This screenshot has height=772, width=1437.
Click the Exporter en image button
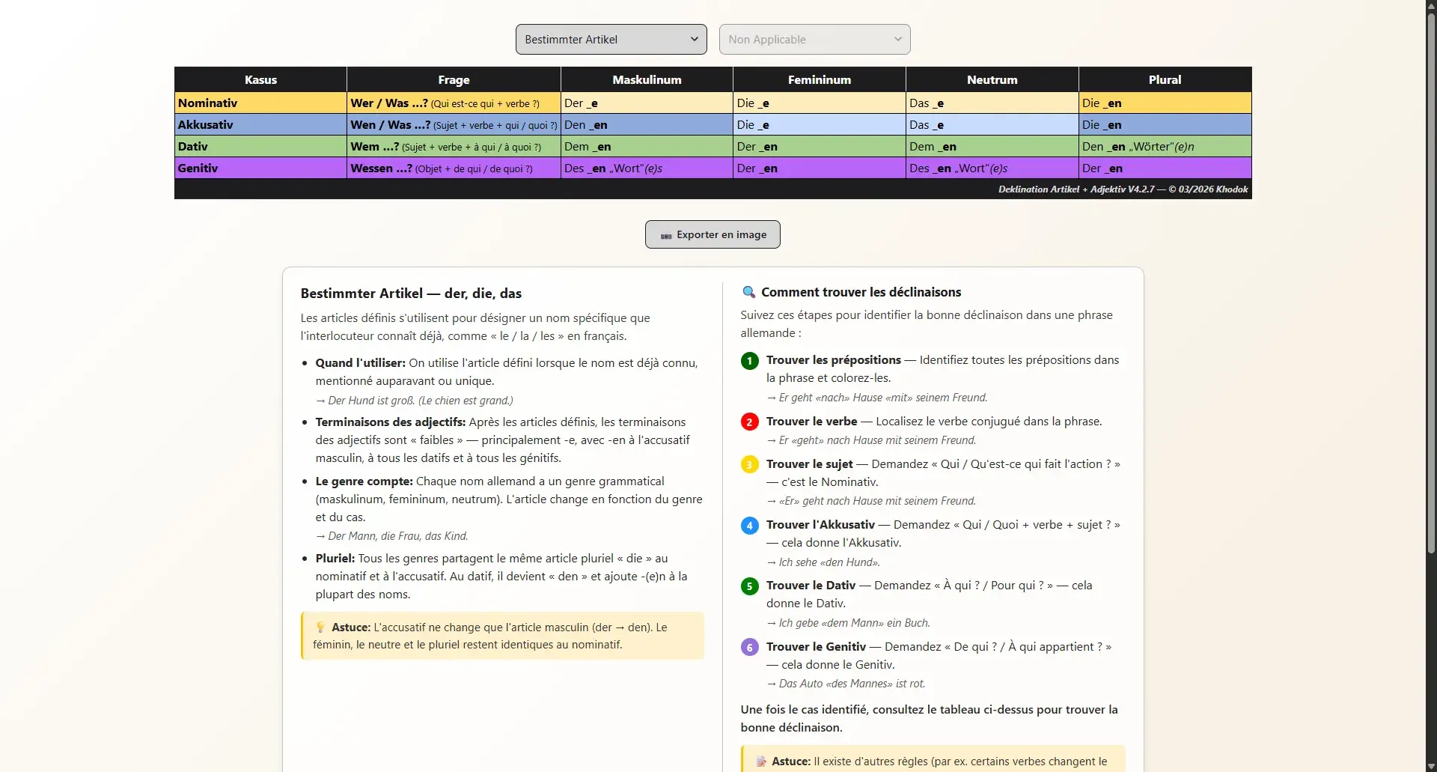coord(713,234)
